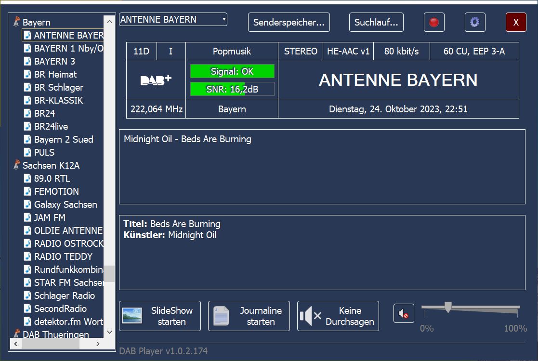This screenshot has width=538, height=361.
Task: Toggle the Keine Durchsagen announcements button
Action: click(x=338, y=316)
